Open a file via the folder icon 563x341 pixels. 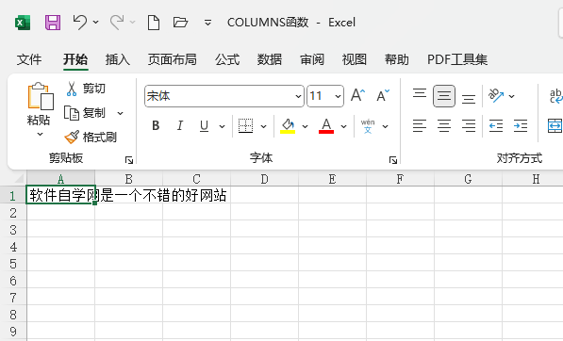point(180,23)
